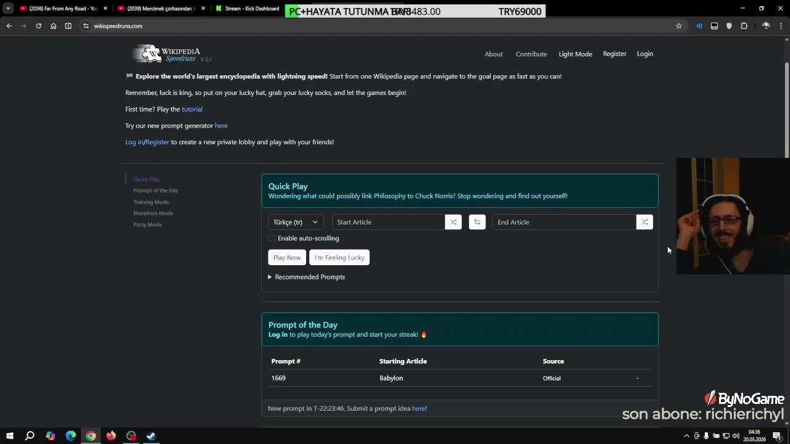Click the Log in link in intro text
This screenshot has height=444, width=790.
click(134, 142)
